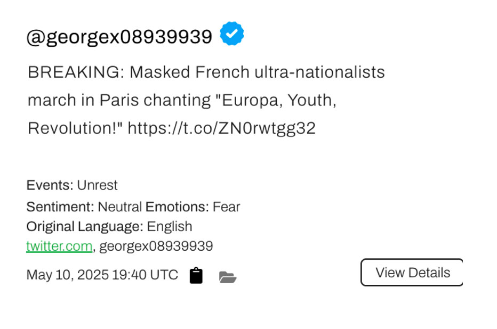Viewport: 497px width, 329px height.
Task: Click the open folder icon
Action: (x=228, y=277)
